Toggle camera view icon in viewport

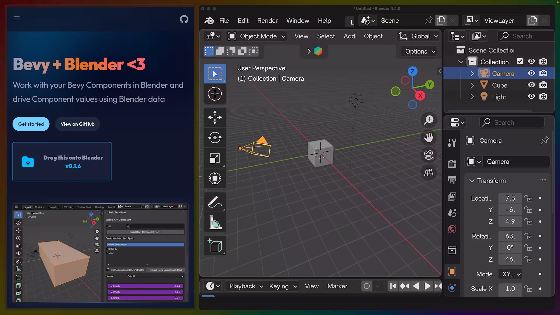[x=429, y=155]
